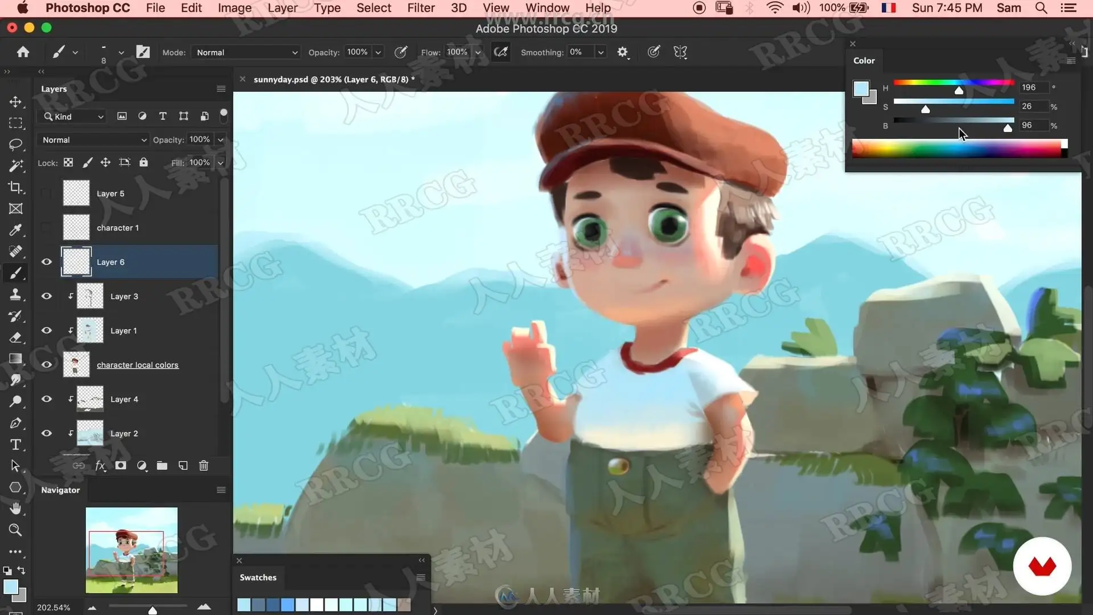Screen dimensions: 1093x615
Task: Click the delete layer trash icon
Action: click(x=203, y=466)
